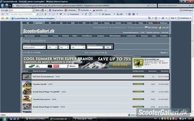This screenshot has width=194, height=121.
Task: Click the scooter search text field
Action: (95, 47)
